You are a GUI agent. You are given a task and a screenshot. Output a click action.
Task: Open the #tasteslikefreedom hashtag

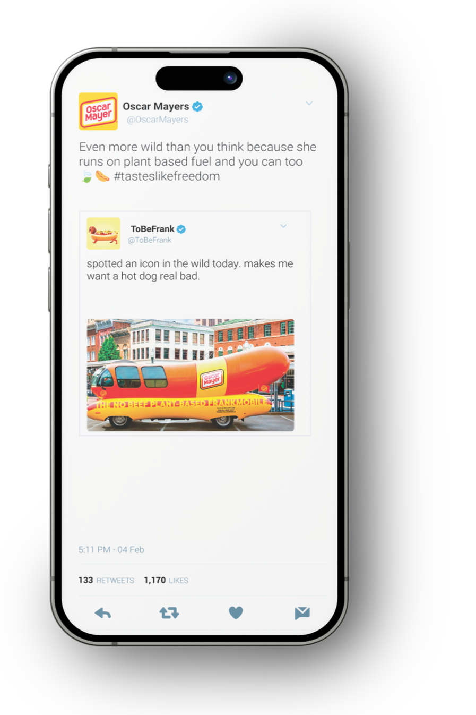coord(167,176)
